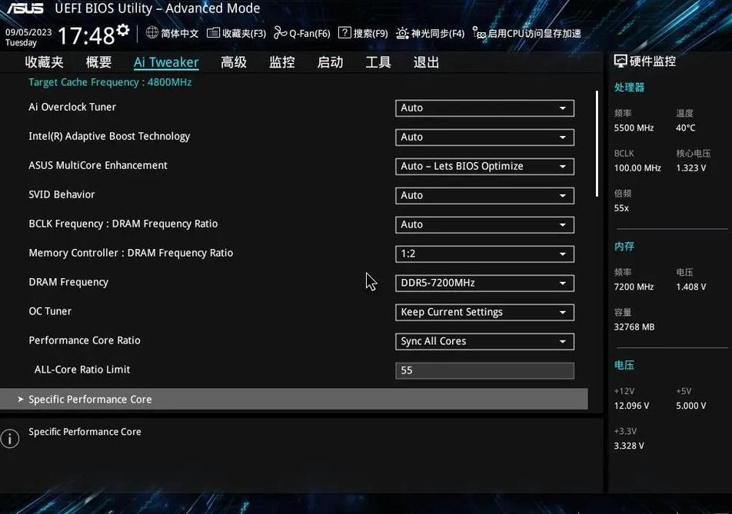Screen dimensions: 732x514
Task: Click the 硬件监控 monitor icon
Action: coord(621,61)
